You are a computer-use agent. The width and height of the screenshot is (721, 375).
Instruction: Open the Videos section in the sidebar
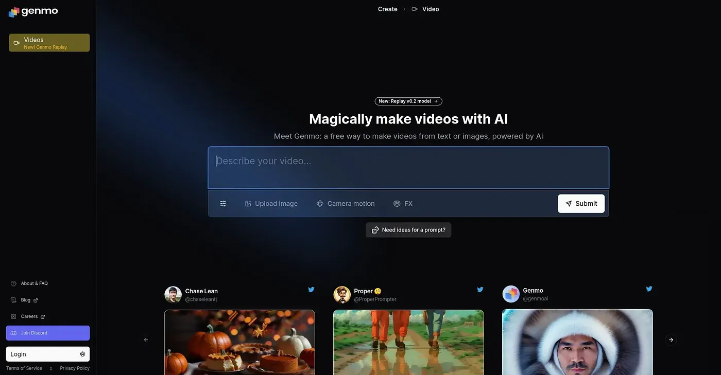point(49,43)
